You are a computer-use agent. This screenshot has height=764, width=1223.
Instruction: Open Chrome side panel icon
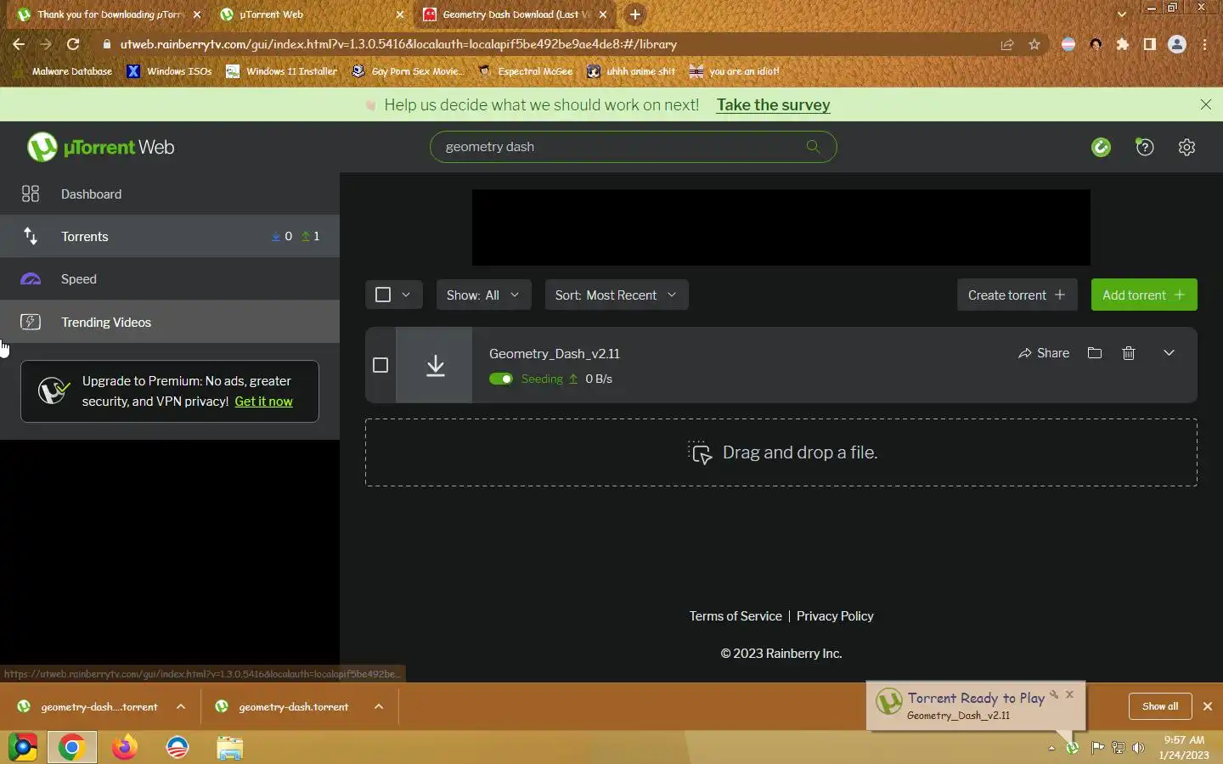click(1150, 44)
